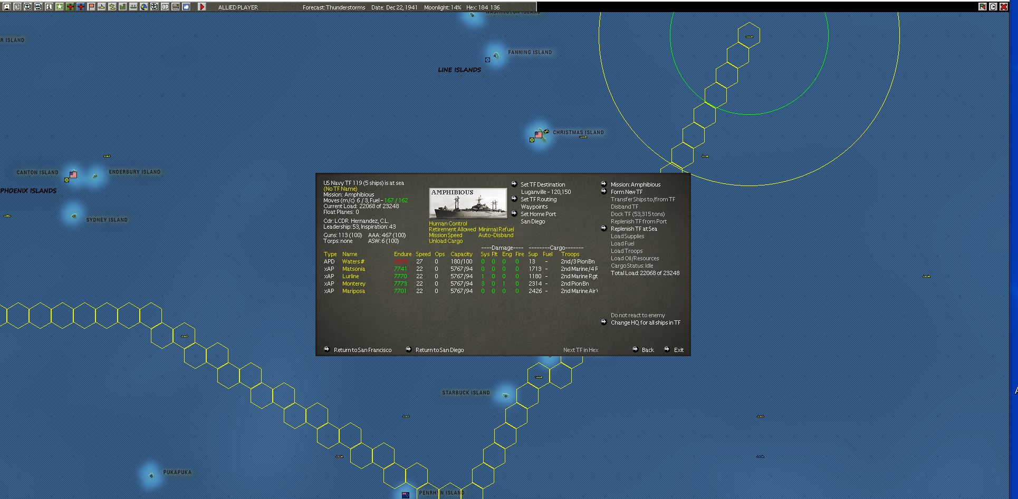Select Form New TF option
The image size is (1018, 499).
point(627,192)
